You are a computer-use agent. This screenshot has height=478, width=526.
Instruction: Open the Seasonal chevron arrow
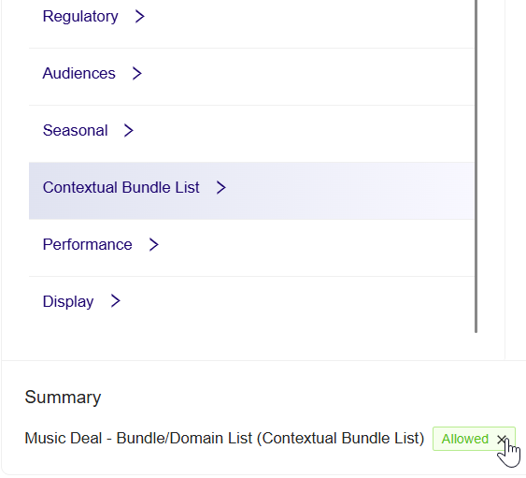pyautogui.click(x=129, y=130)
